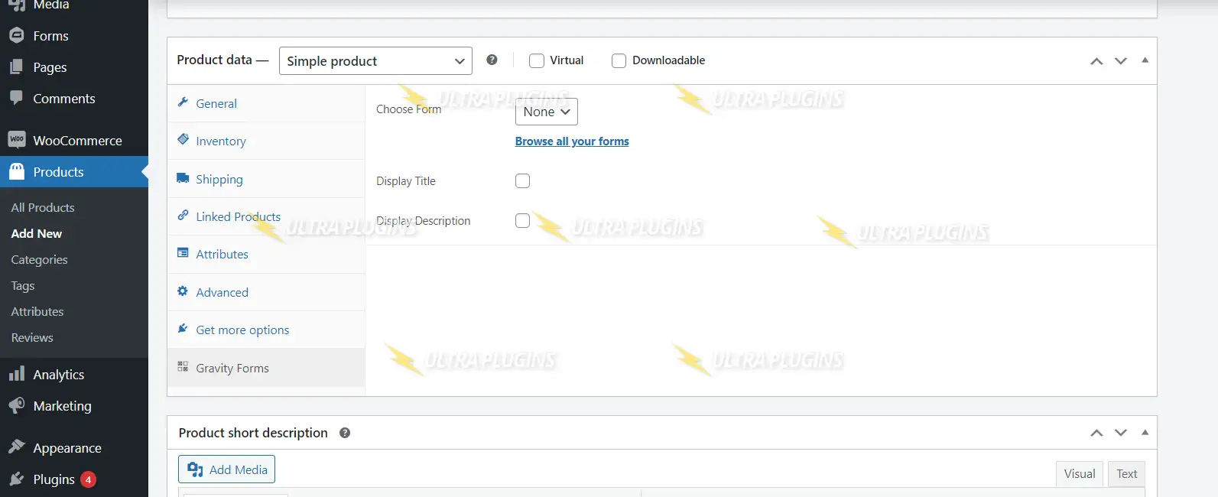Enable the Downloadable checkbox

(x=619, y=60)
